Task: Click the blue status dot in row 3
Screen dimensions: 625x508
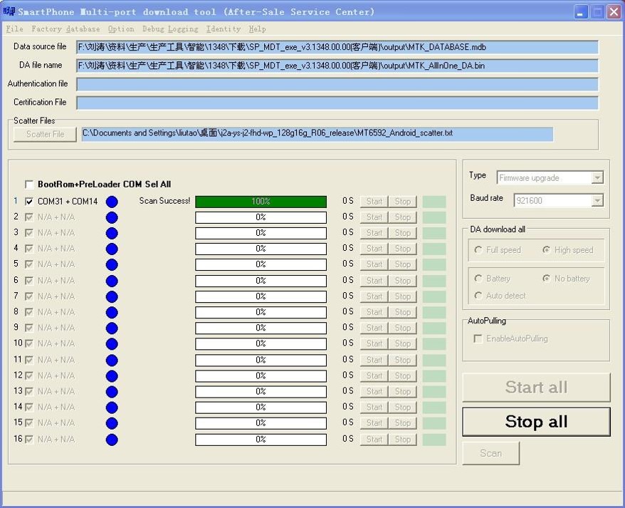Action: [x=112, y=233]
